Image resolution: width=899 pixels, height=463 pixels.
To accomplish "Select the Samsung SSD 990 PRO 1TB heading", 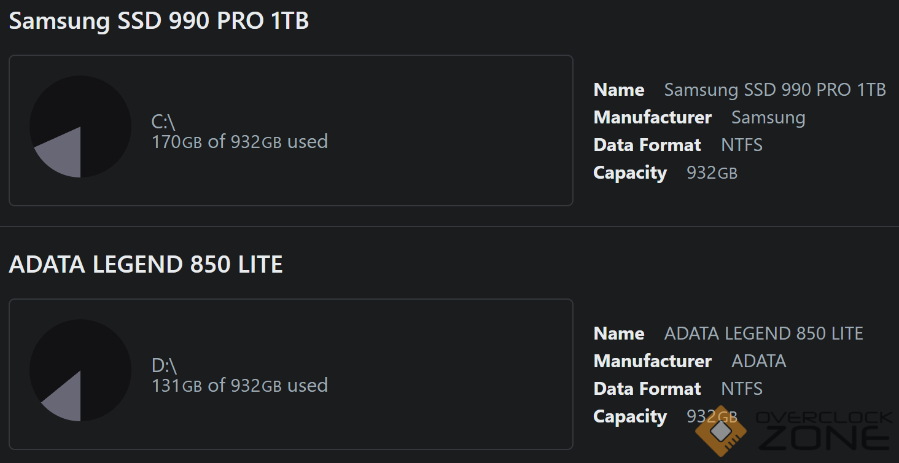I will click(x=159, y=21).
